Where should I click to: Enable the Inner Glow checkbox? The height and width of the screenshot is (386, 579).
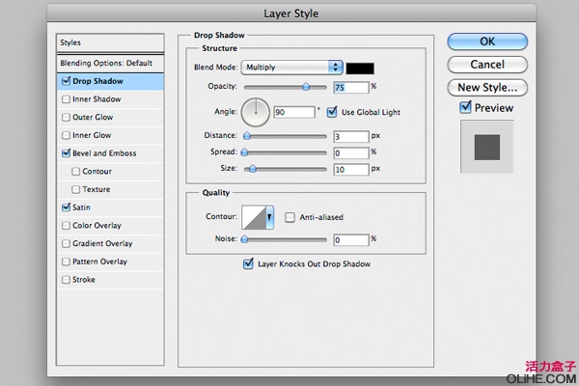pos(66,135)
